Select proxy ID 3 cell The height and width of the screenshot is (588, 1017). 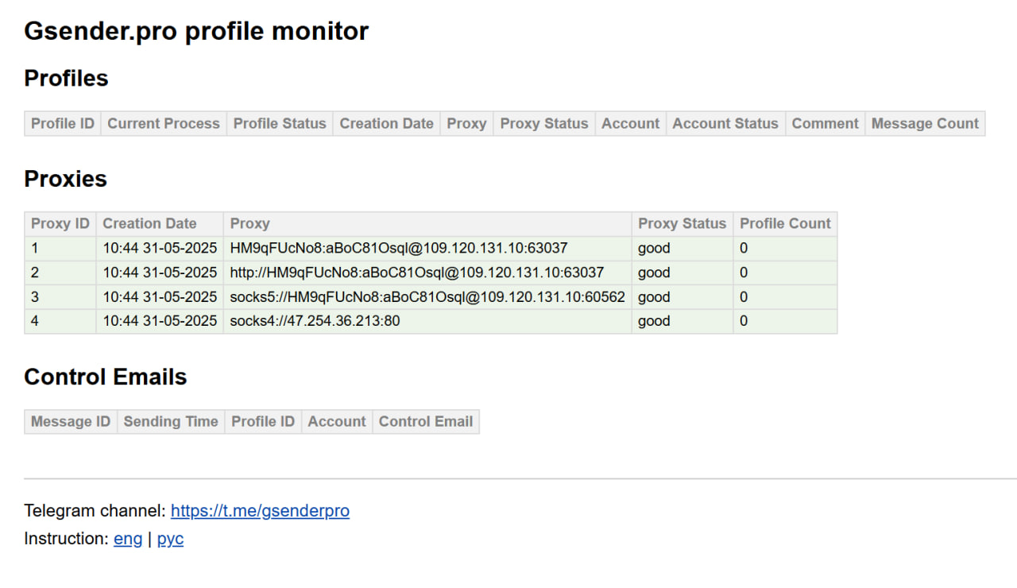[x=60, y=297]
